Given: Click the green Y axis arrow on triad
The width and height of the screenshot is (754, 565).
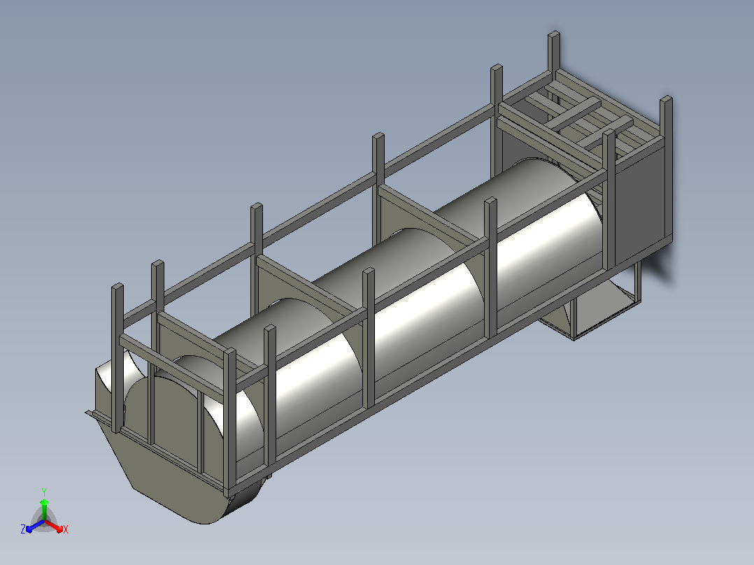Looking at the screenshot, I should click(x=44, y=509).
